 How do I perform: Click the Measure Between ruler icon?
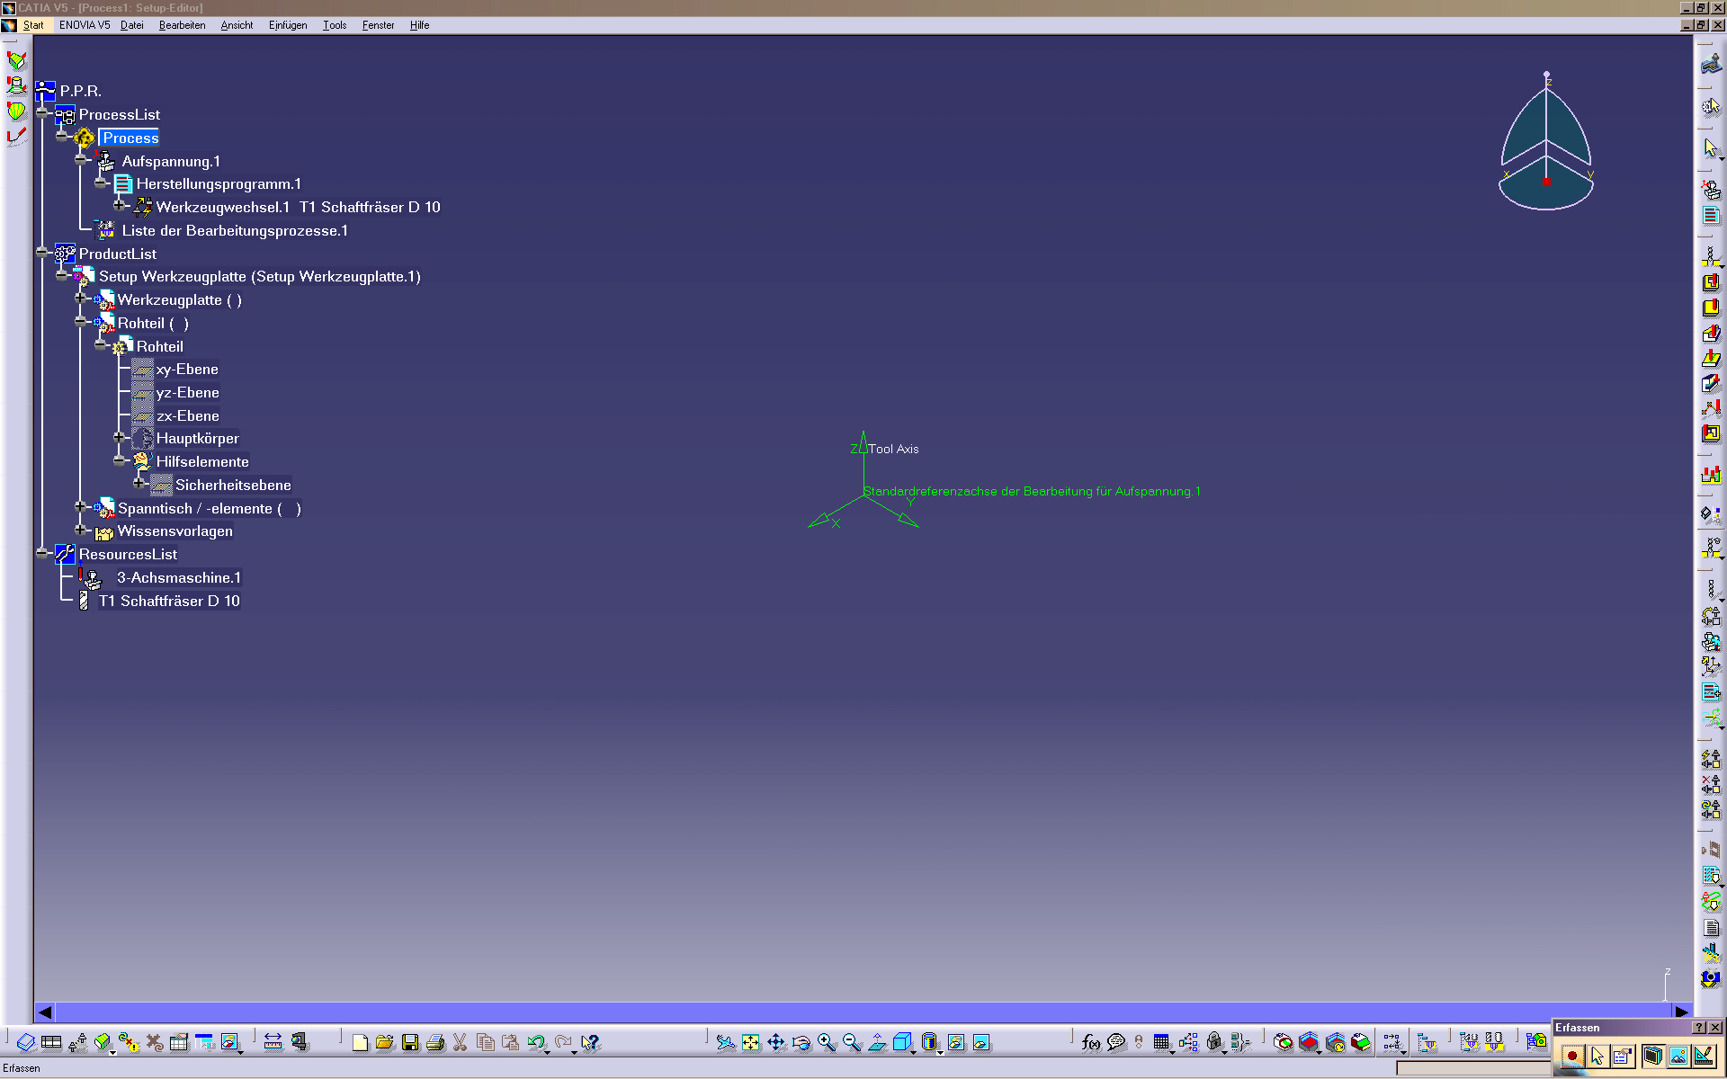pyautogui.click(x=273, y=1042)
